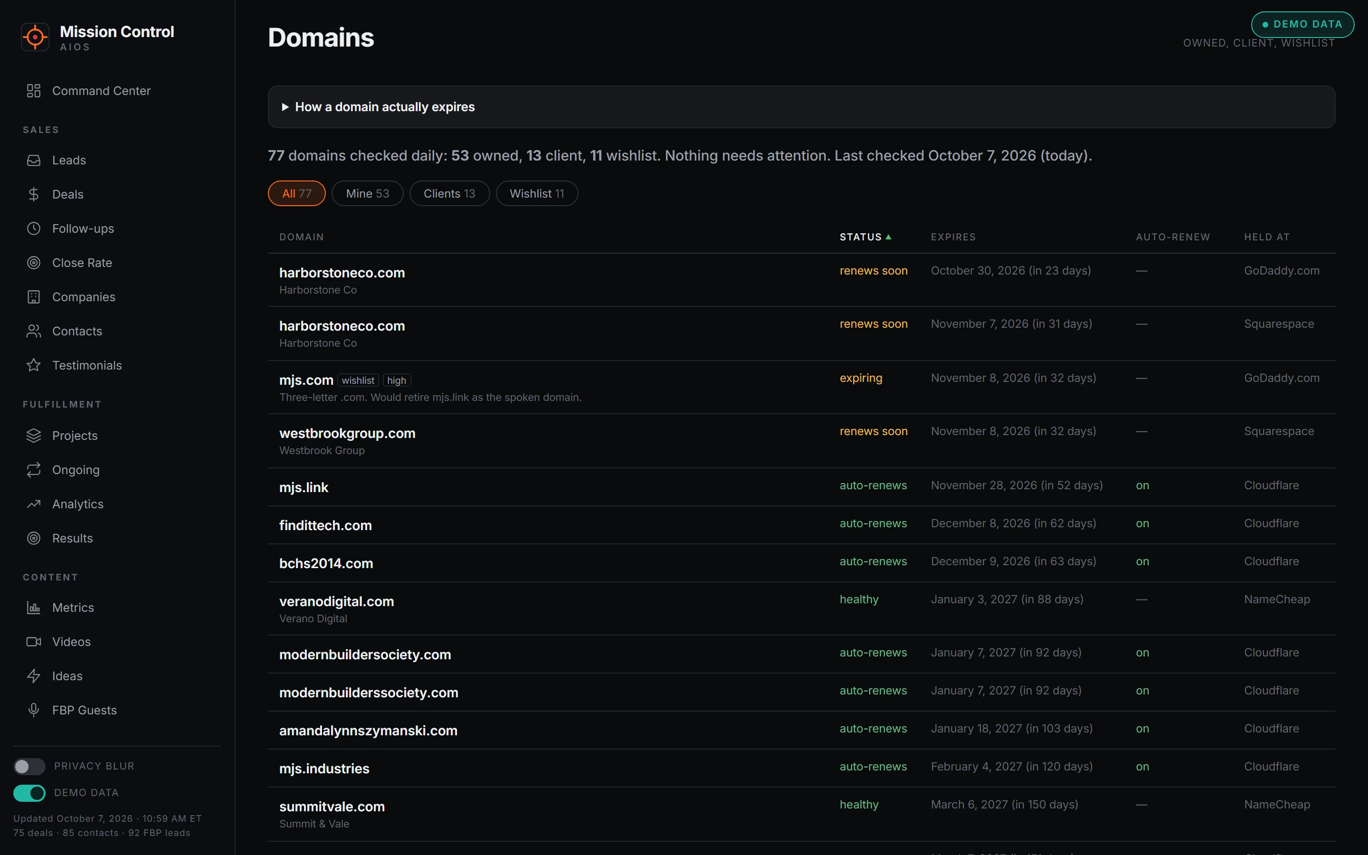Viewport: 1368px width, 855px height.
Task: Click the Companies building icon
Action: 34,297
